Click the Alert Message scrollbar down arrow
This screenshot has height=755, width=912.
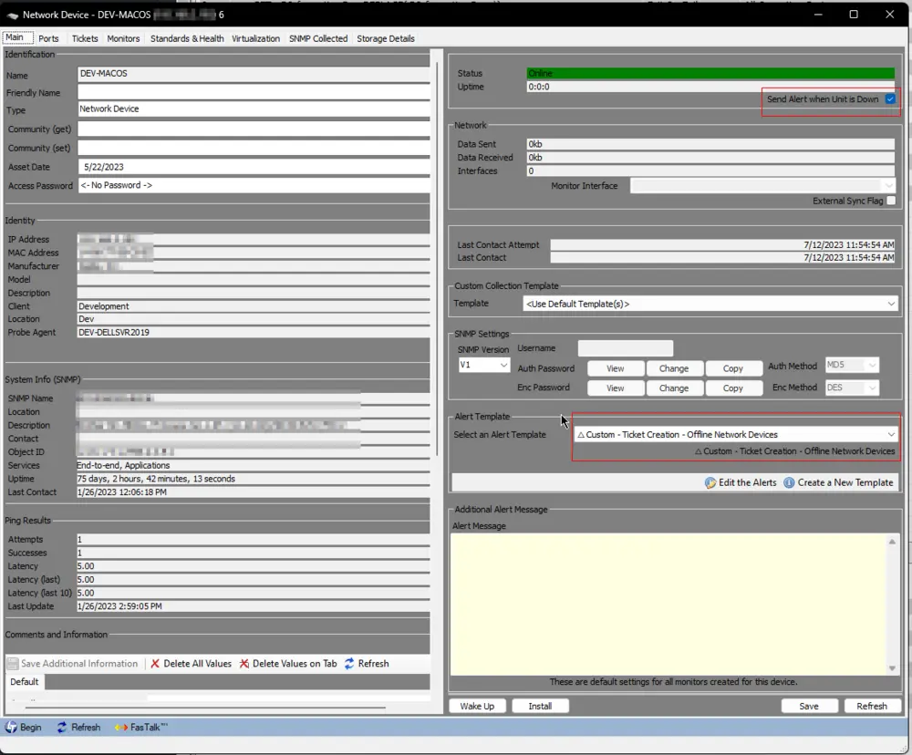click(892, 668)
